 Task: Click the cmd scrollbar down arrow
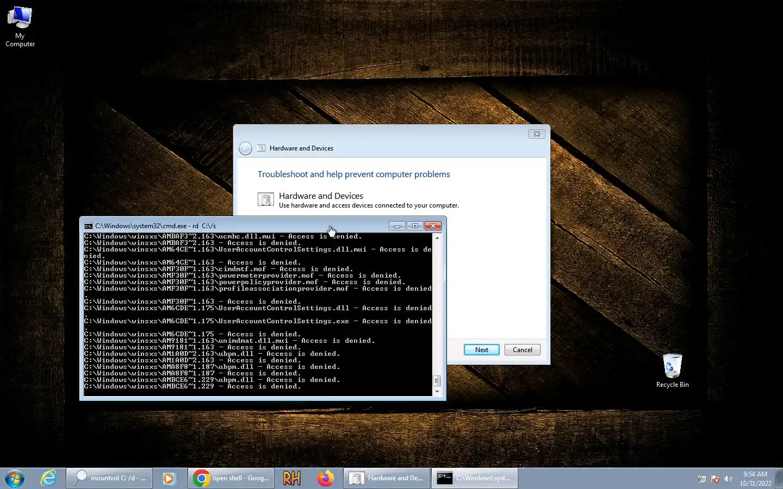pos(437,392)
